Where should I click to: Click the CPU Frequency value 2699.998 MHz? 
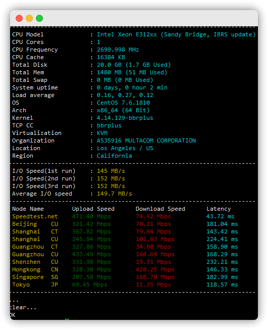tap(118, 50)
